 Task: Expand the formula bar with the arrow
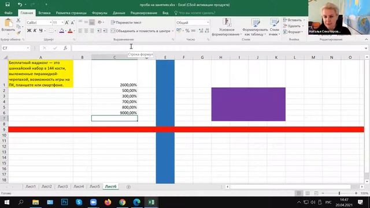[366, 48]
